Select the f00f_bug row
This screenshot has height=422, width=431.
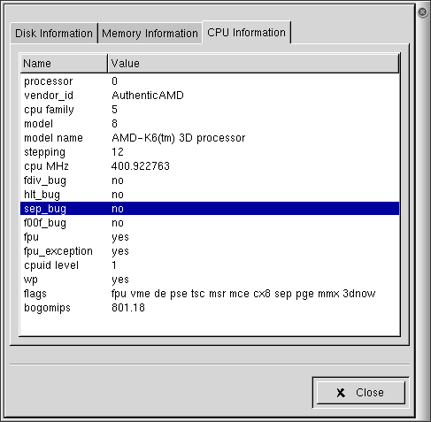(x=210, y=223)
